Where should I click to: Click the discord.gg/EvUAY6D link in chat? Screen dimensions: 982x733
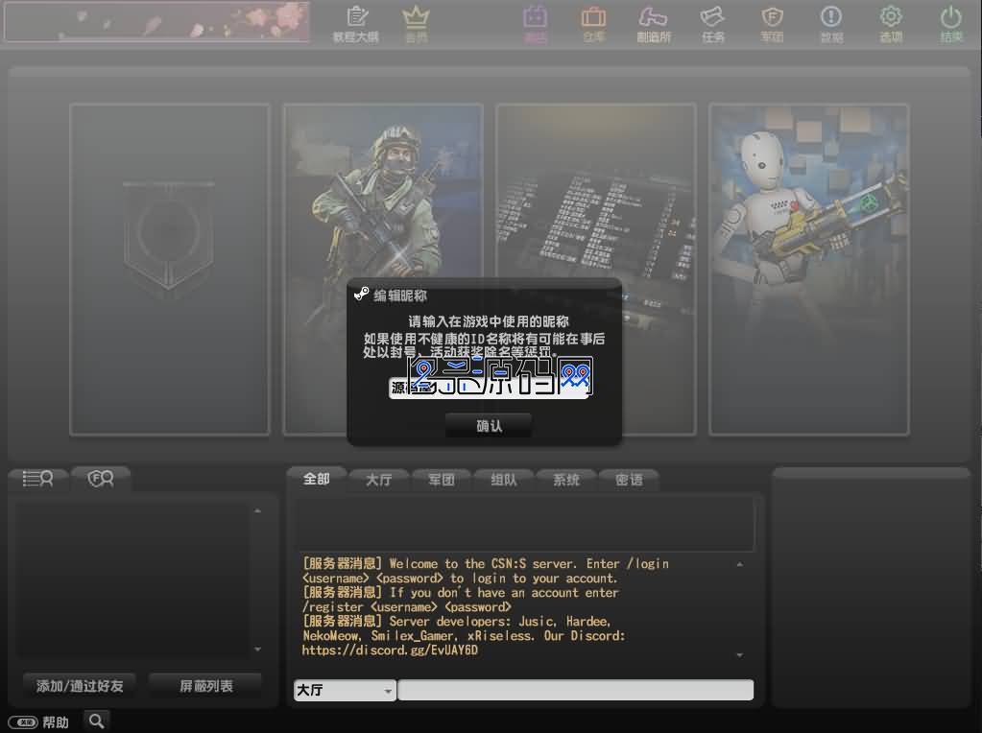pyautogui.click(x=390, y=650)
